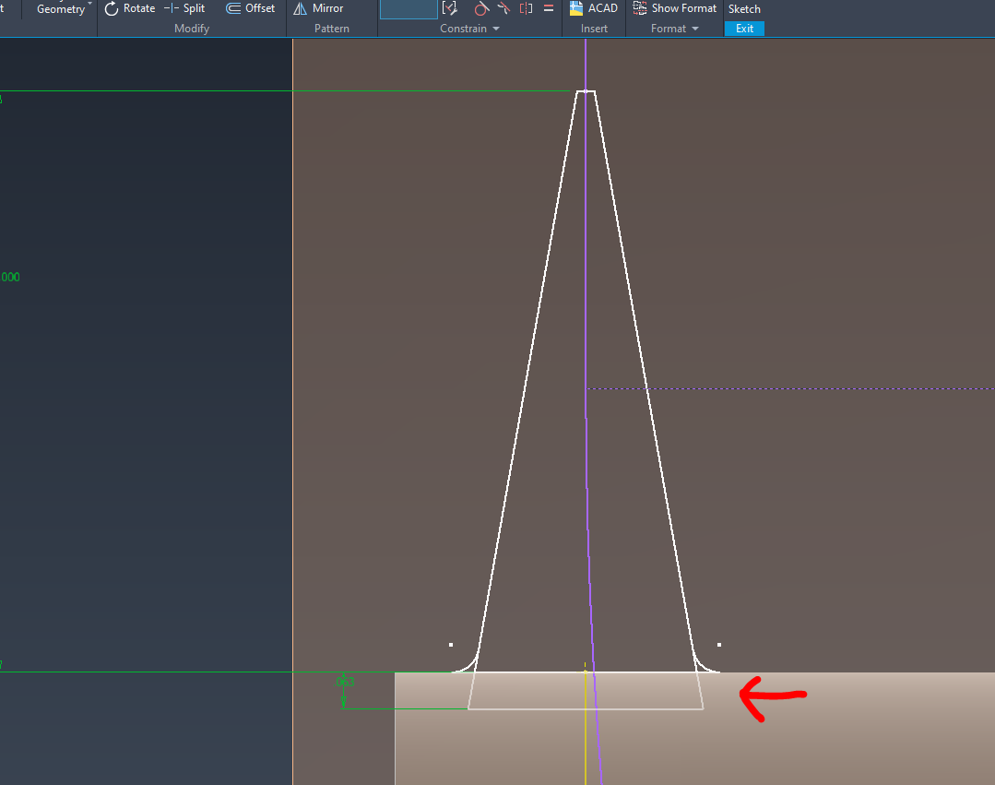
Task: Switch to the Sketch ribbon tab
Action: click(x=744, y=8)
